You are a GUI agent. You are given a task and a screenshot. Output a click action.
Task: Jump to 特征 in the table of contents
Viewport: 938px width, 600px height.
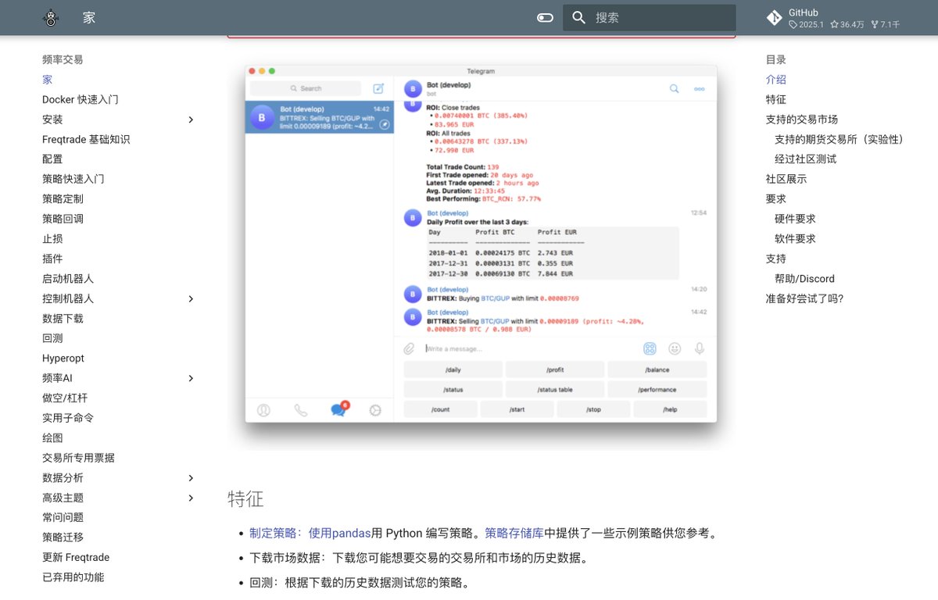click(775, 99)
